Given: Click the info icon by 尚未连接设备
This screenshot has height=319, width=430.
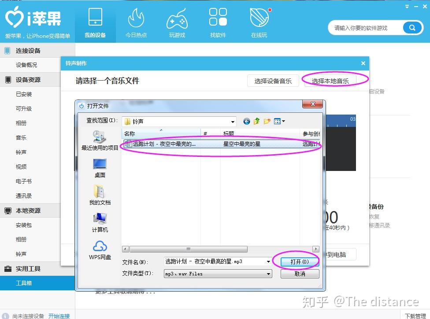Looking at the screenshot, I should [x=5, y=316].
